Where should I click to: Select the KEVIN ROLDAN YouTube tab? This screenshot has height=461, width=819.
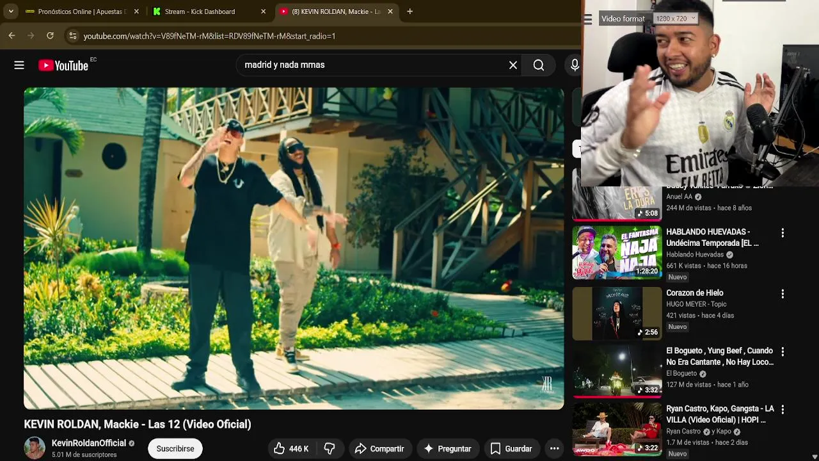click(337, 12)
